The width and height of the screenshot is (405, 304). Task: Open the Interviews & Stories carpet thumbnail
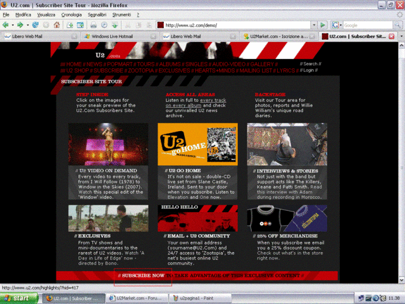tap(287, 144)
